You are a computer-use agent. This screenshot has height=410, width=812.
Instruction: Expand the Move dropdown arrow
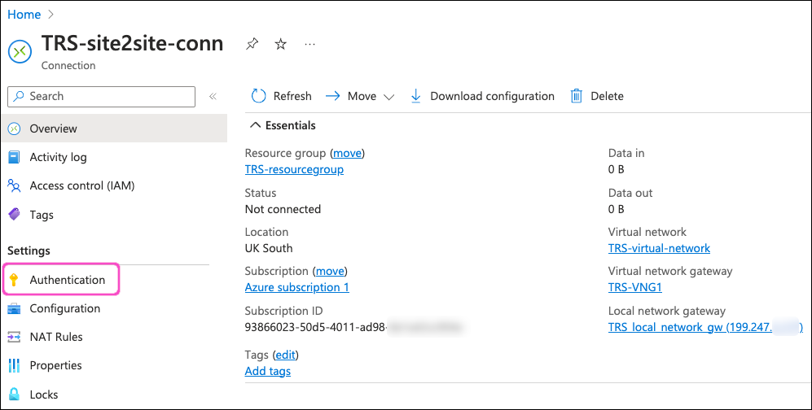click(x=388, y=97)
